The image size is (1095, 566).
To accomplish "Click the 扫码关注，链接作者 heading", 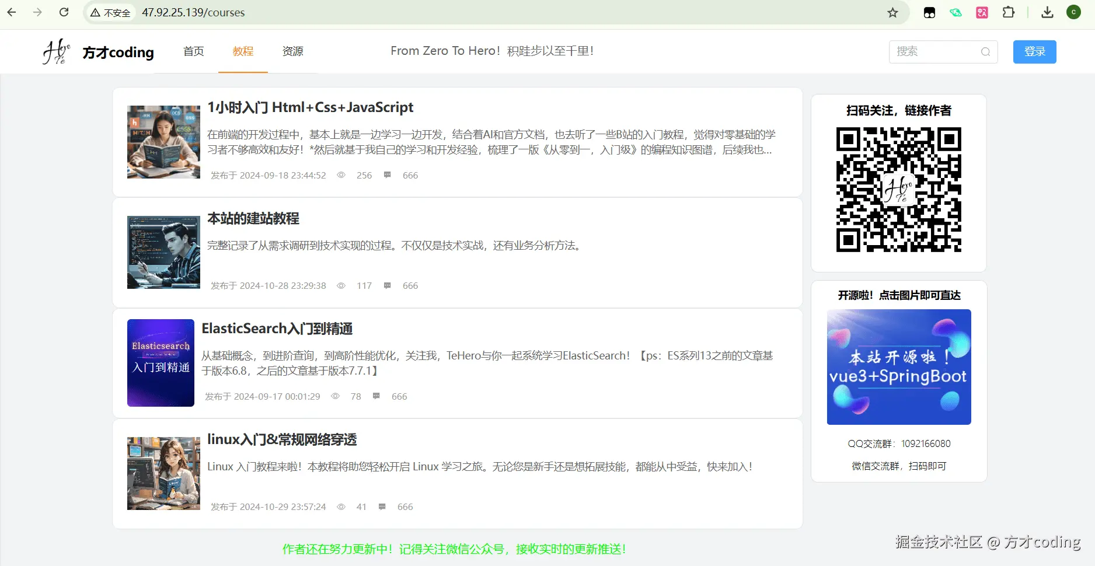I will (x=899, y=111).
